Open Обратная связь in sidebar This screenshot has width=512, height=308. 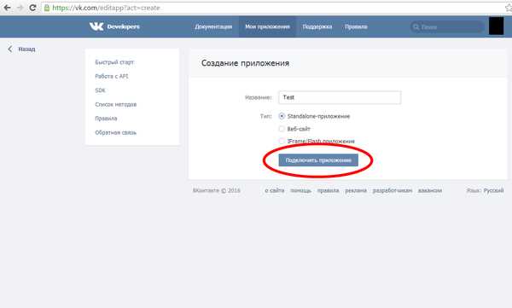pyautogui.click(x=115, y=132)
